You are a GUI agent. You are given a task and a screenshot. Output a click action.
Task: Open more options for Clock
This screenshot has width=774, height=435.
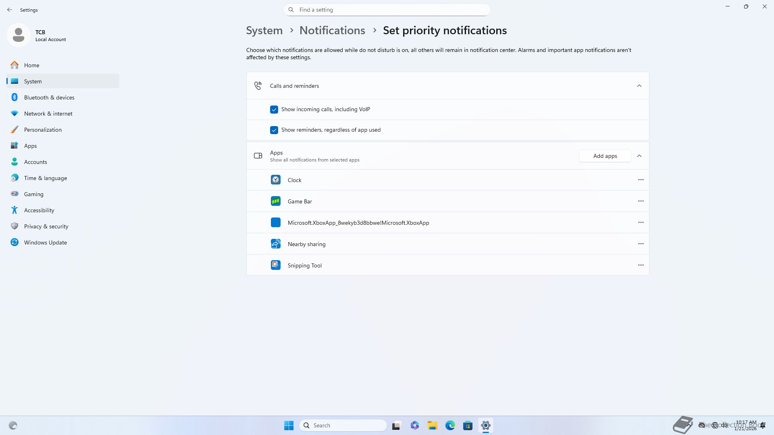(641, 180)
